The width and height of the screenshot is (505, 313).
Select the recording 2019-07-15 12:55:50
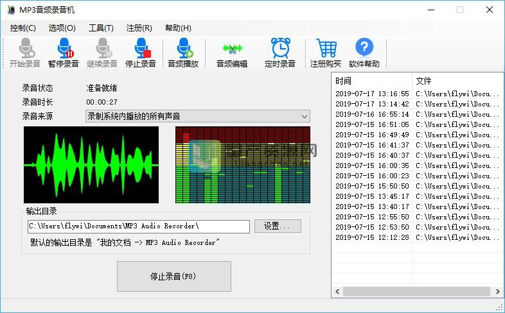pos(418,217)
